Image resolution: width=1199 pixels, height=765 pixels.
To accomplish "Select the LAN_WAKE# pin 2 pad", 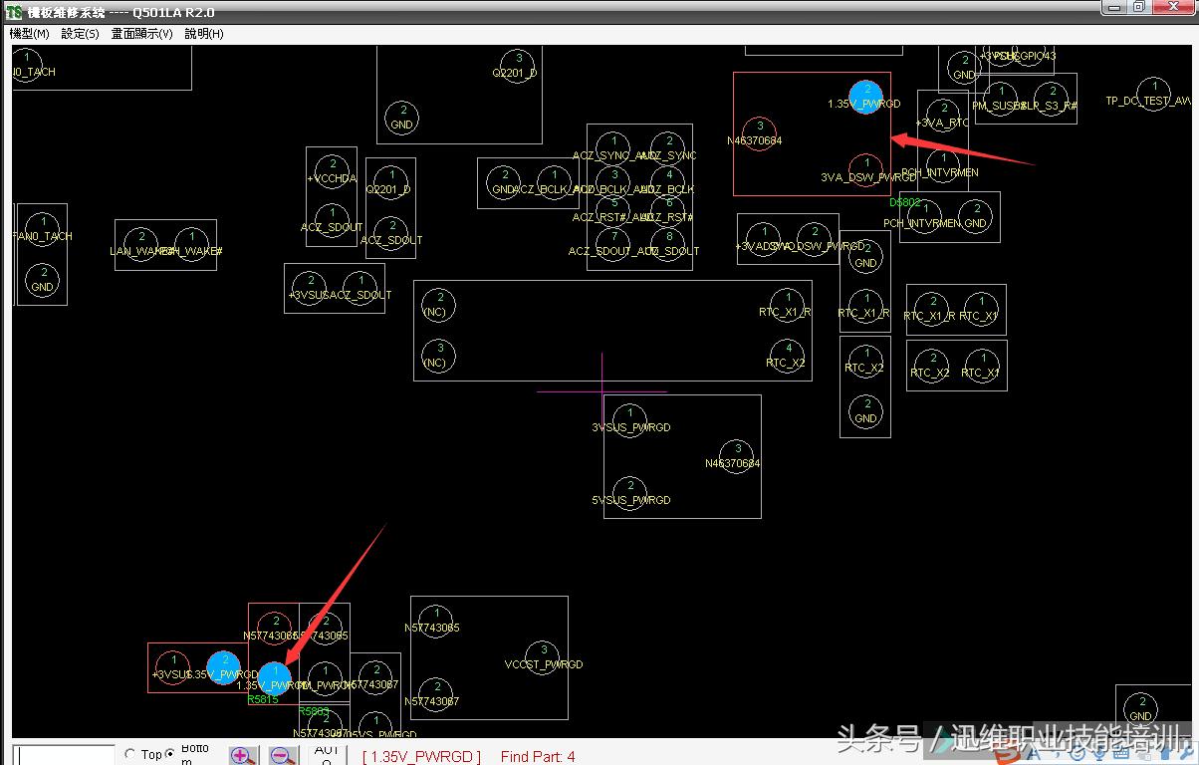I will [140, 243].
